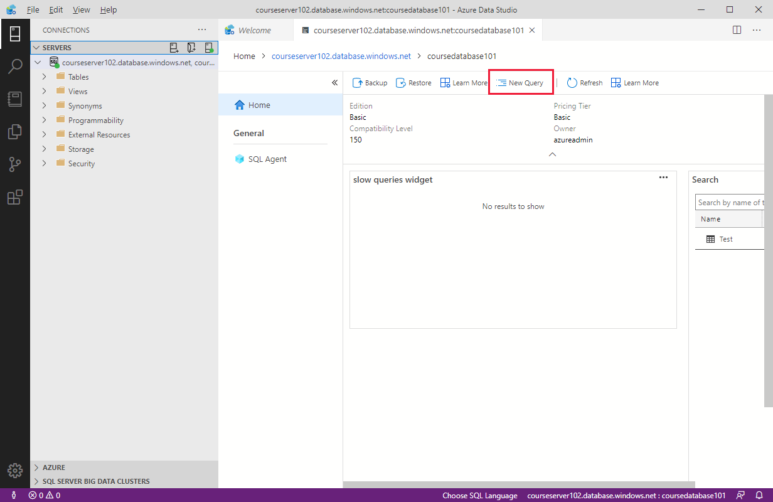Screen dimensions: 773x502
Task: Open Manage Settings via the gear icon
Action: [x=15, y=471]
